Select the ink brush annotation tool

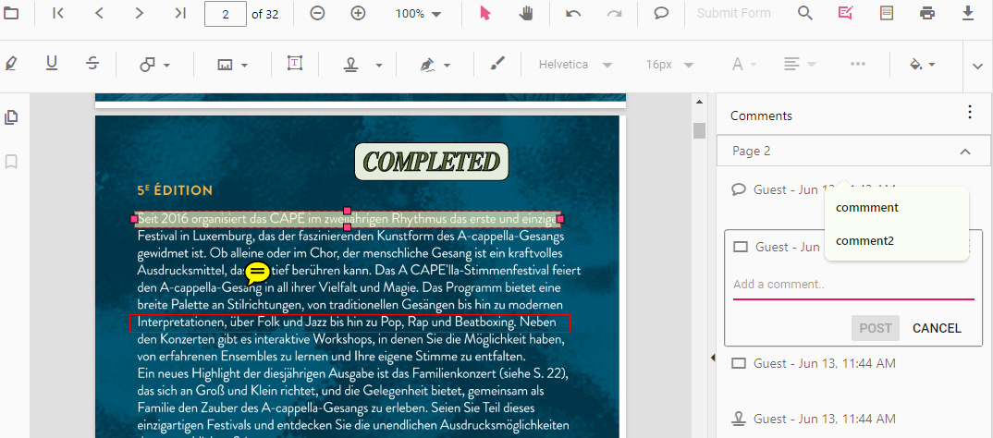[x=497, y=64]
